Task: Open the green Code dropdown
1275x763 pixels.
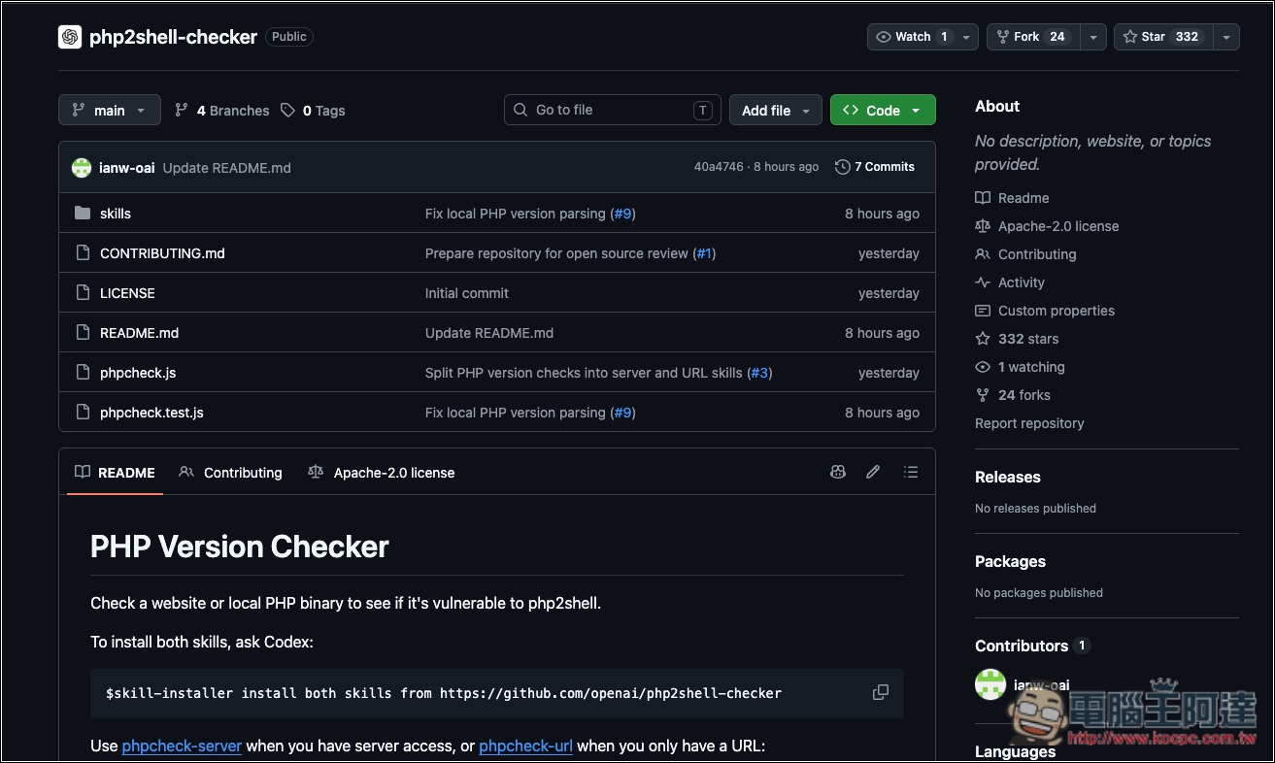Action: pyautogui.click(x=883, y=110)
